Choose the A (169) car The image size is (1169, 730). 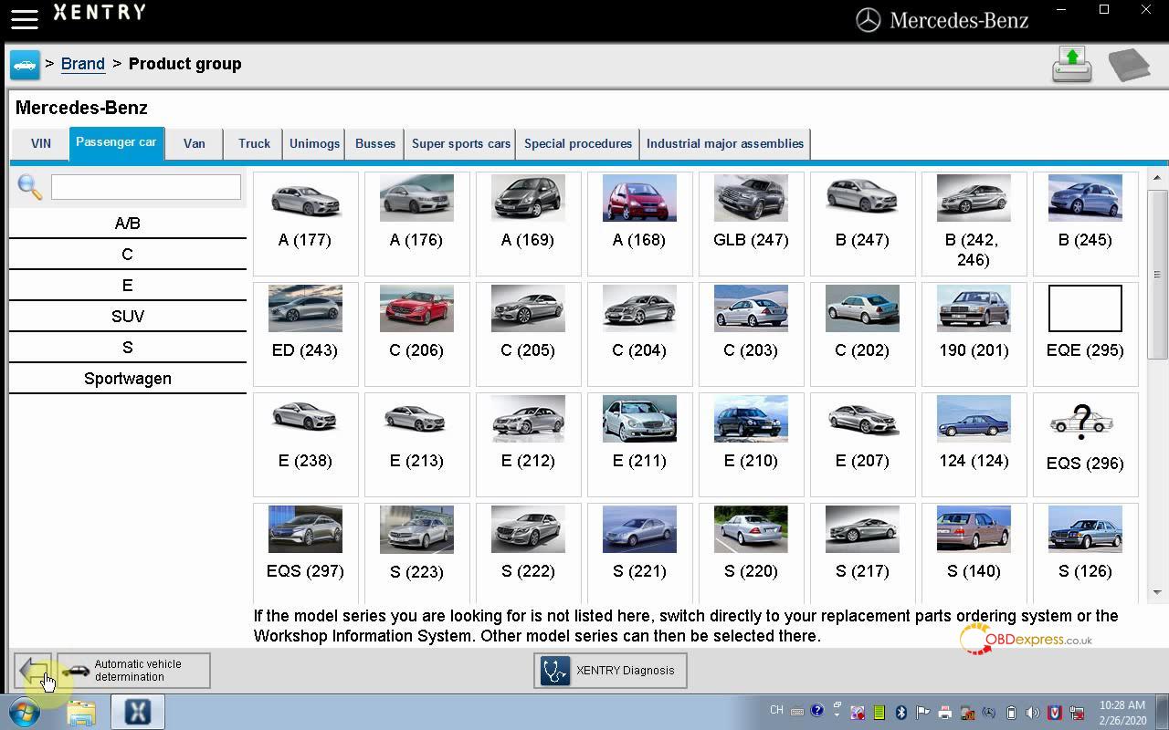pyautogui.click(x=528, y=224)
